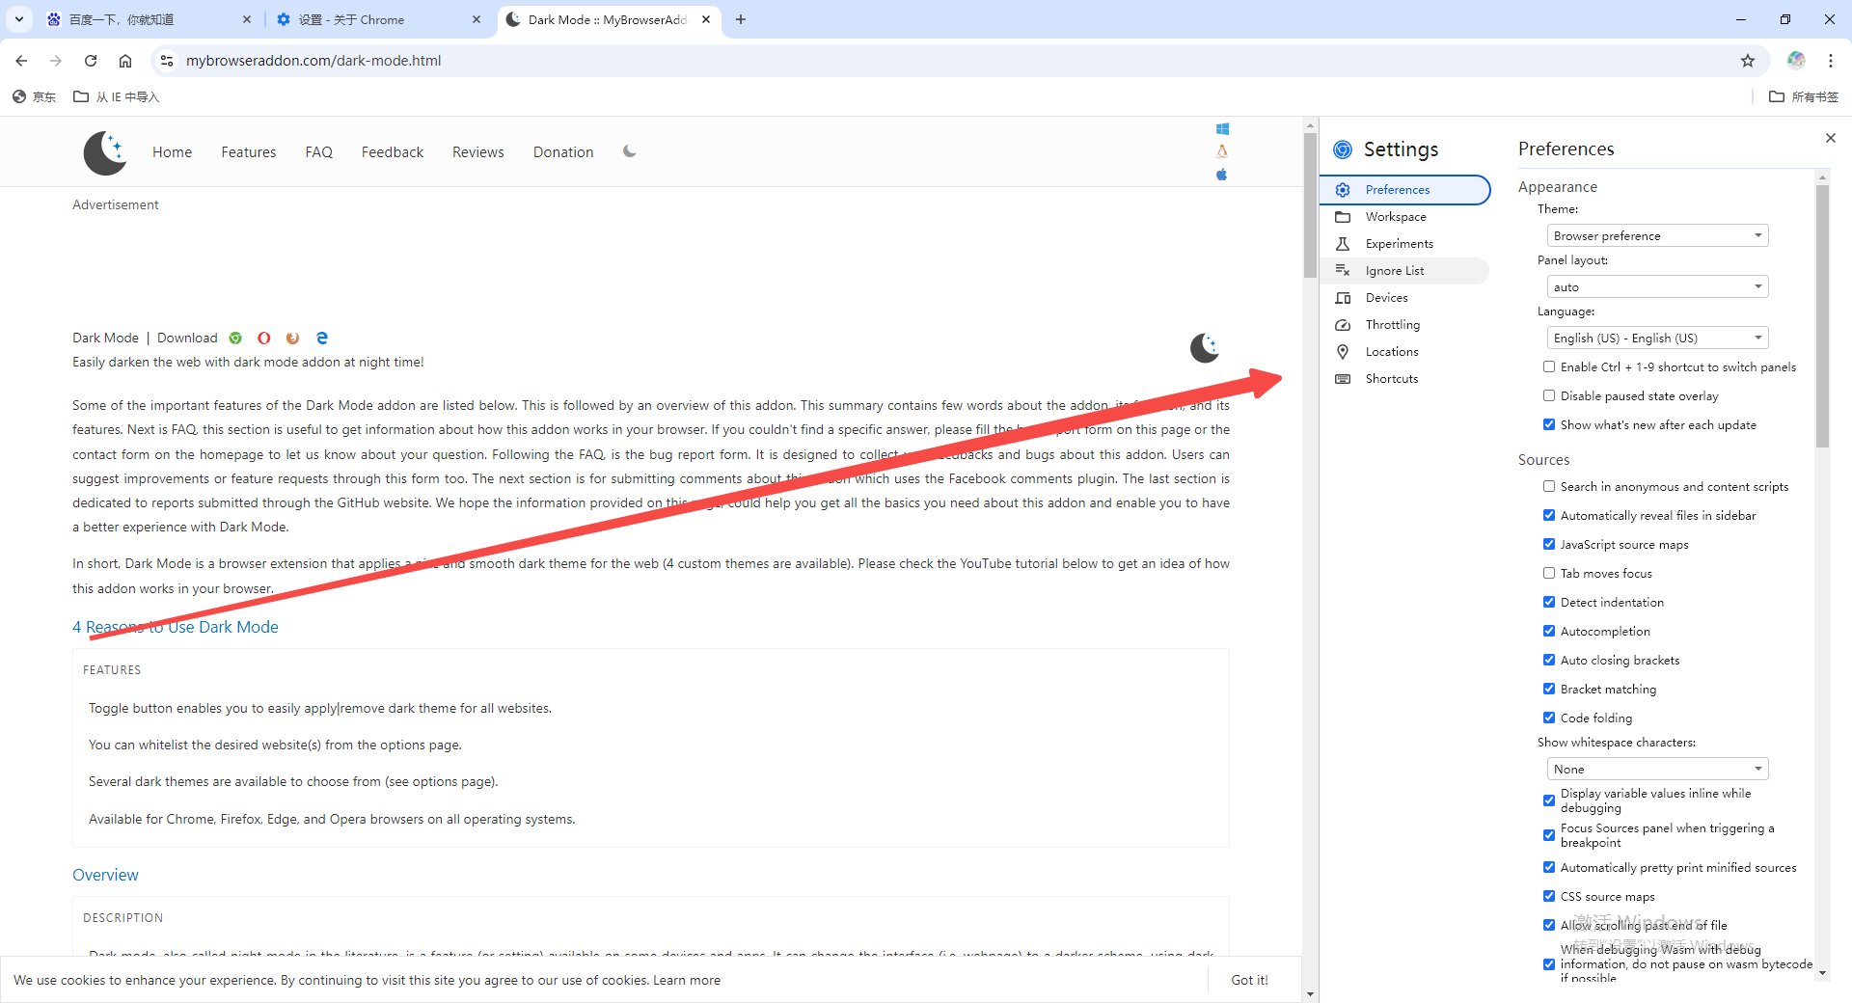Open the FAQ nav link

(x=319, y=152)
